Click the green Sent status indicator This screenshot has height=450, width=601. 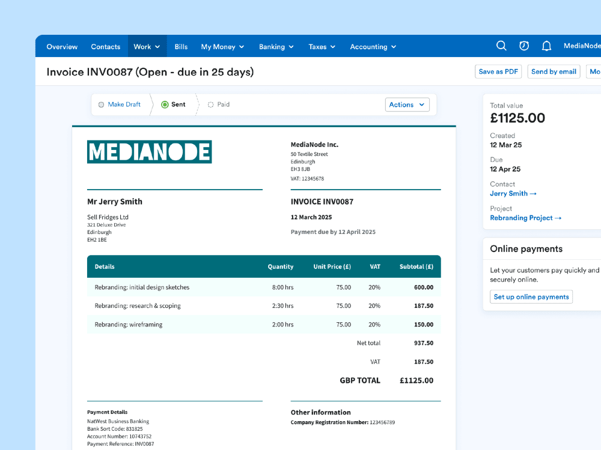tap(174, 104)
